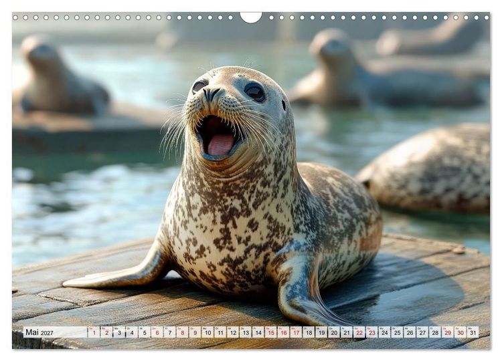Select day 27 in the calendar strip

(423, 332)
